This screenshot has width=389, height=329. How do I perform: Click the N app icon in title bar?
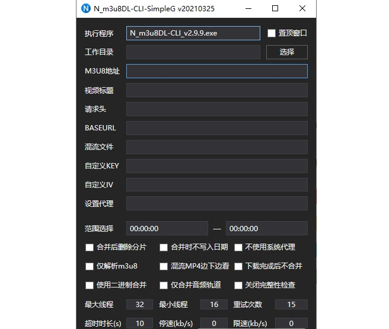(x=86, y=9)
